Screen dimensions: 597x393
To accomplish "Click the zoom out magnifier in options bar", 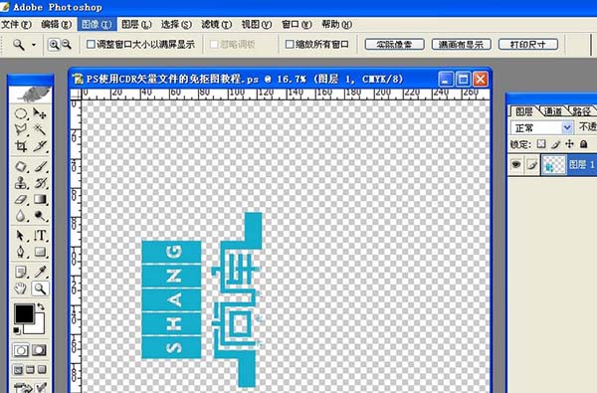I will tap(67, 45).
